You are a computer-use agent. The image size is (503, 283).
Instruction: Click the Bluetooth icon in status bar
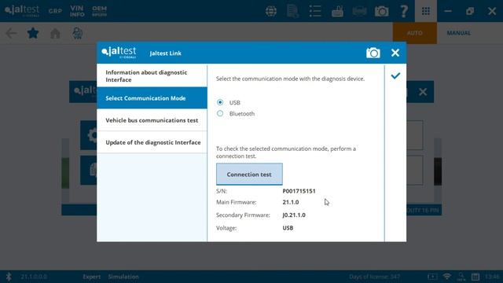(9, 277)
